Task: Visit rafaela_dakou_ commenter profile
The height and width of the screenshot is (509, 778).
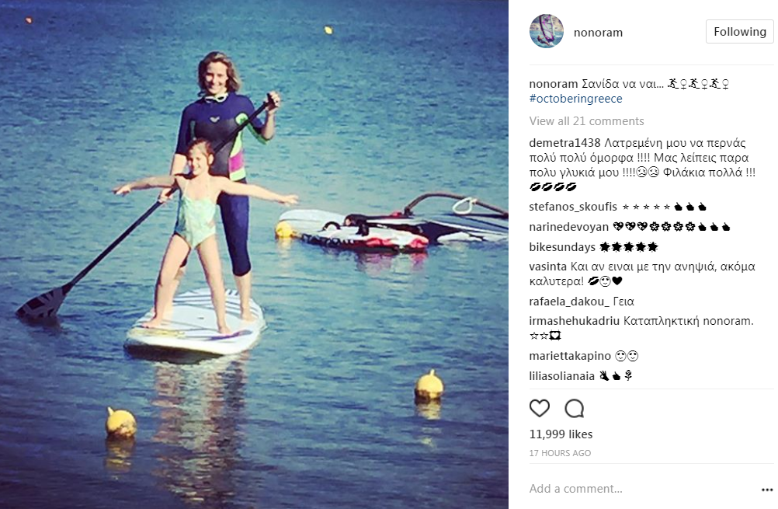Action: 569,302
